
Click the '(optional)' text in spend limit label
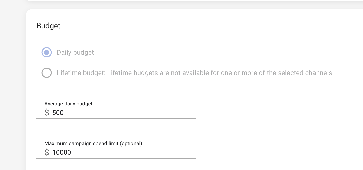click(x=131, y=143)
